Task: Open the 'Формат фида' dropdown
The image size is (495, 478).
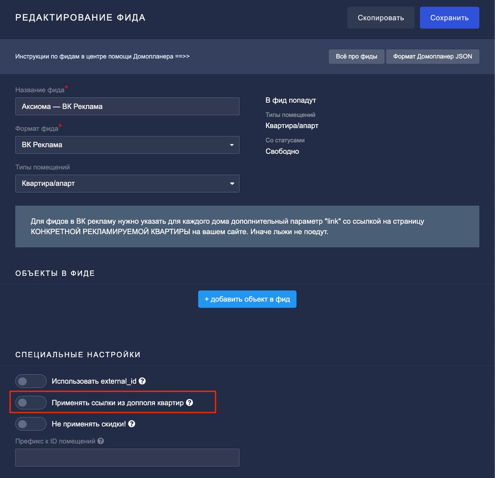Action: point(127,145)
